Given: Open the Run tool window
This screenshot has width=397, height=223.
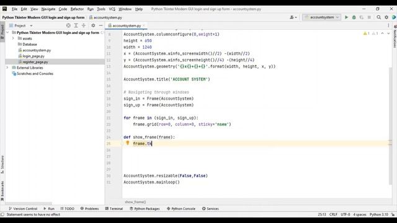Looking at the screenshot, I should coord(49,209).
